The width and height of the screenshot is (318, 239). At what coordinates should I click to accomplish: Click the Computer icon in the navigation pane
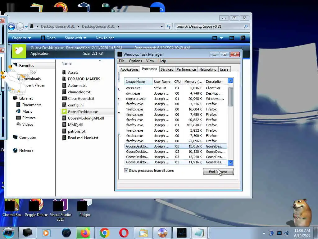click(x=15, y=137)
